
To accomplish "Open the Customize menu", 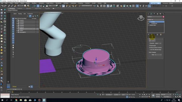I will click(73, 3).
